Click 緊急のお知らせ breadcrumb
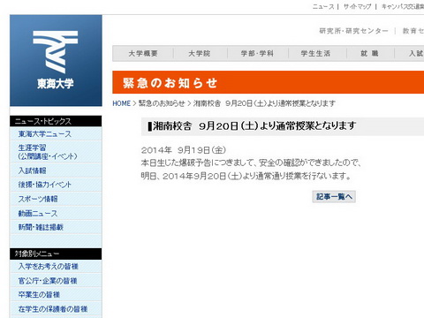 162,103
